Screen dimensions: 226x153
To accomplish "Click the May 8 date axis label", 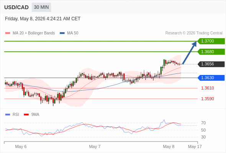I will [x=169, y=146].
